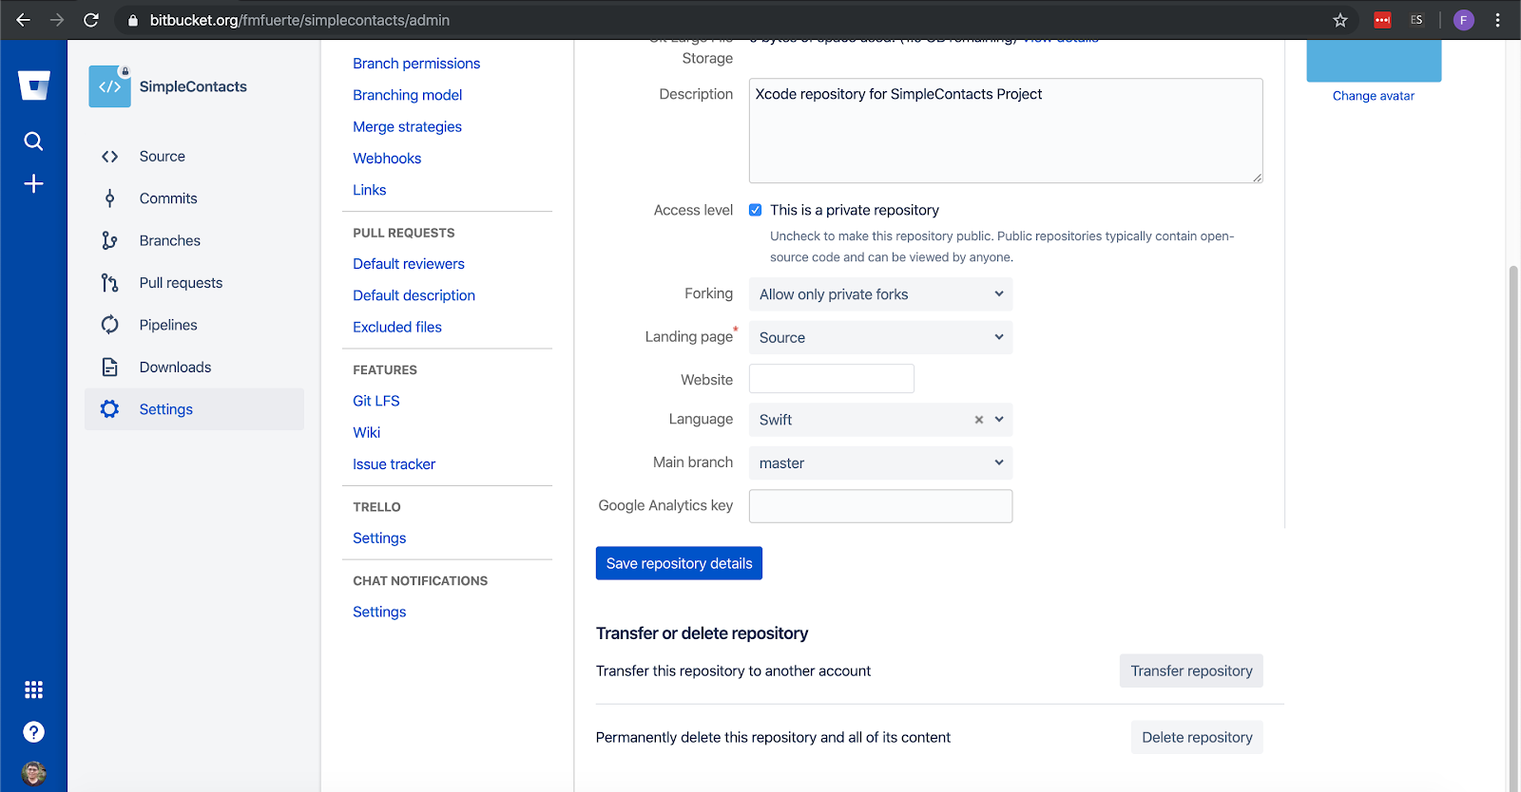
Task: Click the Delete repository button
Action: click(x=1197, y=738)
